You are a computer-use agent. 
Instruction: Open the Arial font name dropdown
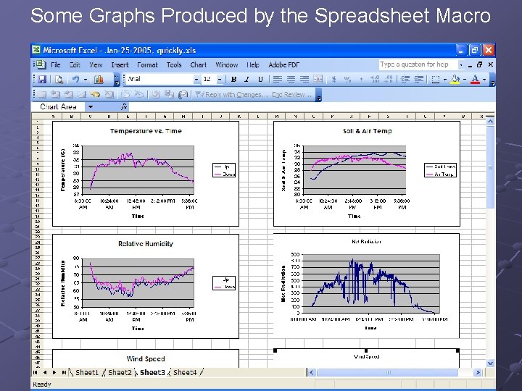pyautogui.click(x=196, y=80)
